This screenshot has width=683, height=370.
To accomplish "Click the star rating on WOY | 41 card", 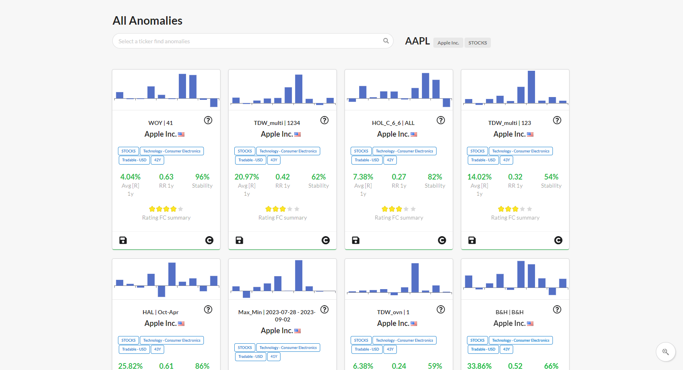I will click(x=166, y=209).
